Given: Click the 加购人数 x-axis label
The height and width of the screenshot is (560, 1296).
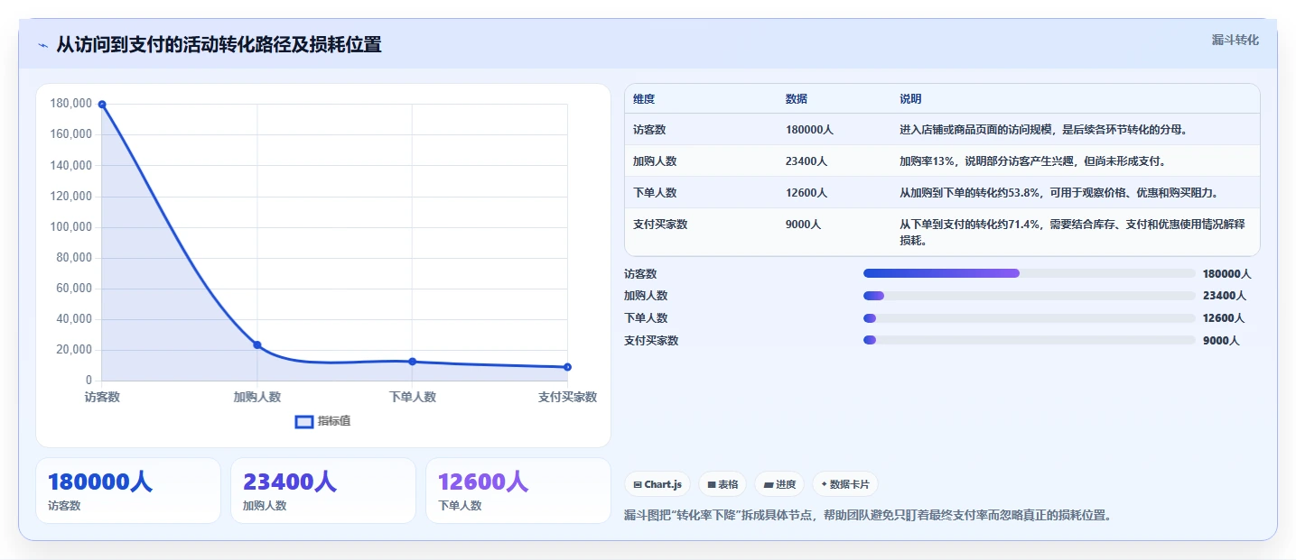Looking at the screenshot, I should pyautogui.click(x=257, y=397).
